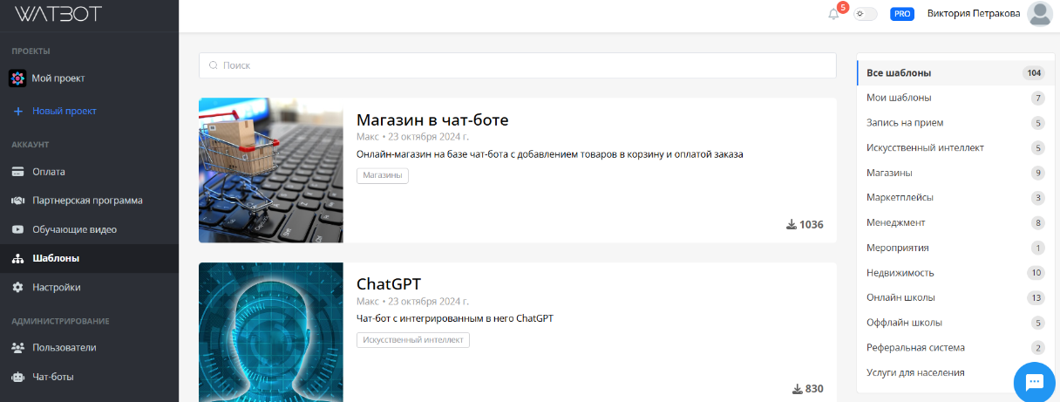1060x402 pixels.
Task: Click the ChatGPT template thumbnail image
Action: pyautogui.click(x=271, y=332)
